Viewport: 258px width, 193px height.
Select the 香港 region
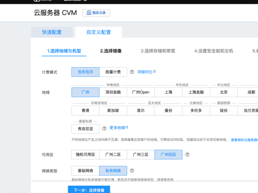(x=85, y=111)
